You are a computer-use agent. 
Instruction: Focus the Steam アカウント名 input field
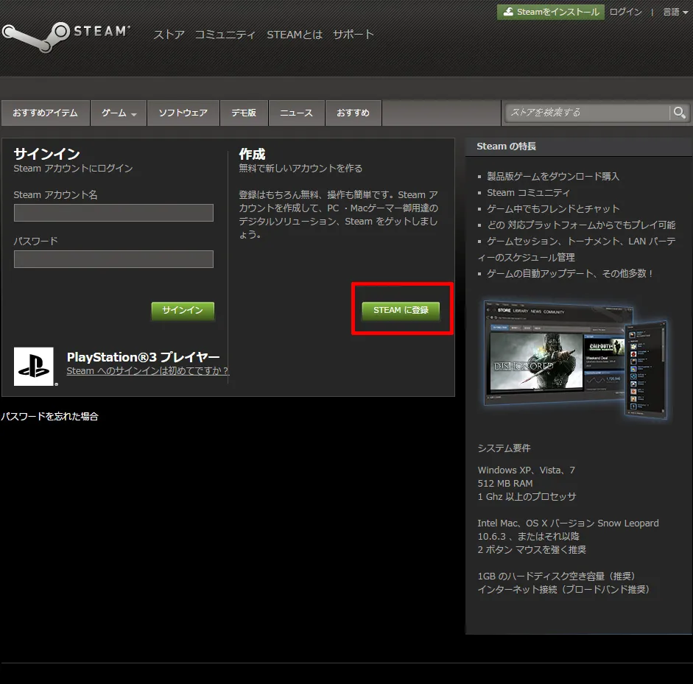[x=113, y=213]
